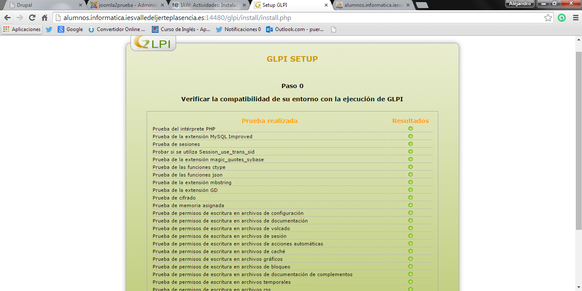Image resolution: width=582 pixels, height=291 pixels.
Task: Open the Aplicaciones apps shortcut
Action: point(22,29)
